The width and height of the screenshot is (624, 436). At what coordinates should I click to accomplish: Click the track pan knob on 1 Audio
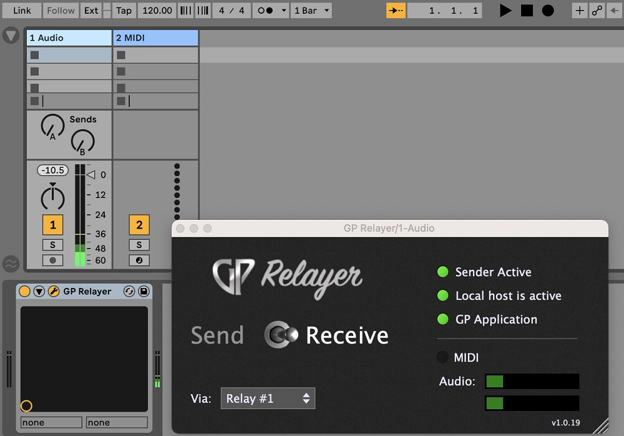tap(52, 197)
